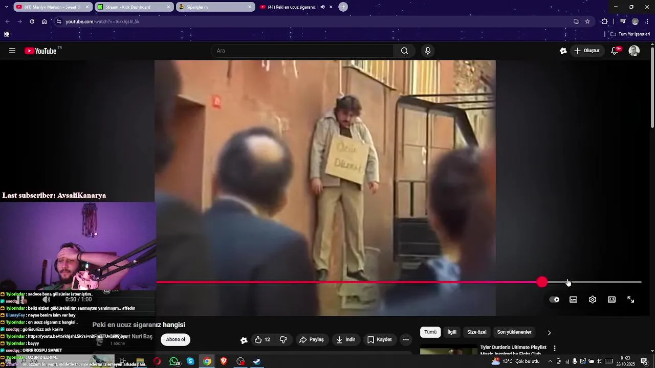Go to Chrome home page button
The image size is (655, 368).
tap(45, 21)
